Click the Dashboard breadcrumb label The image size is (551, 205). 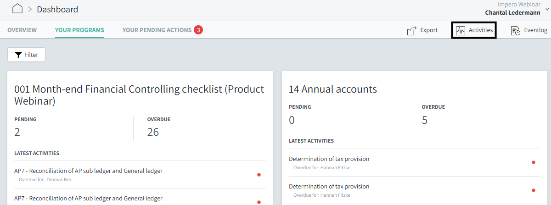tap(57, 9)
